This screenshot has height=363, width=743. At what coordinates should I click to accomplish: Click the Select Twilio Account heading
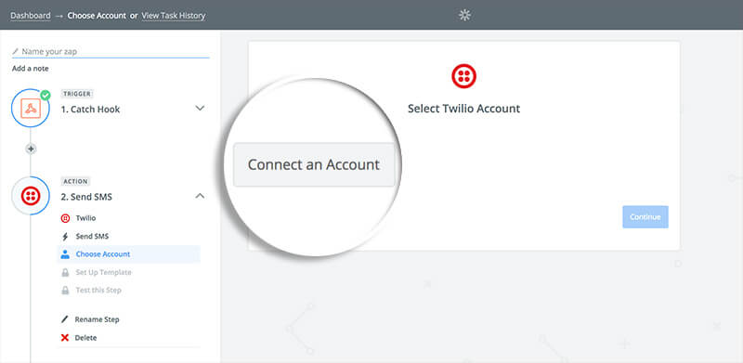463,109
